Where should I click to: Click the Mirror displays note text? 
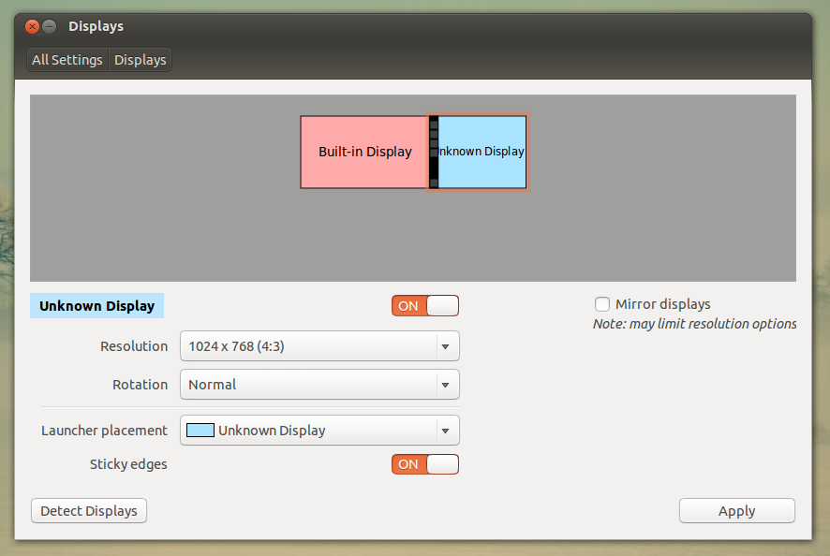click(694, 323)
